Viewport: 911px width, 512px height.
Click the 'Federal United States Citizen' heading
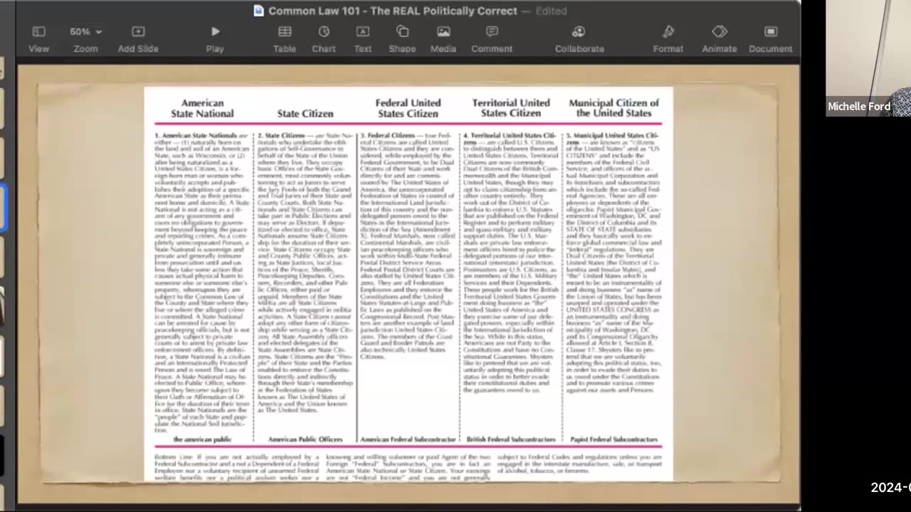tap(408, 108)
